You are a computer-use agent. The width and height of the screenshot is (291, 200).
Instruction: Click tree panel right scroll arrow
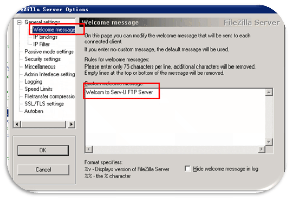pyautogui.click(x=71, y=124)
